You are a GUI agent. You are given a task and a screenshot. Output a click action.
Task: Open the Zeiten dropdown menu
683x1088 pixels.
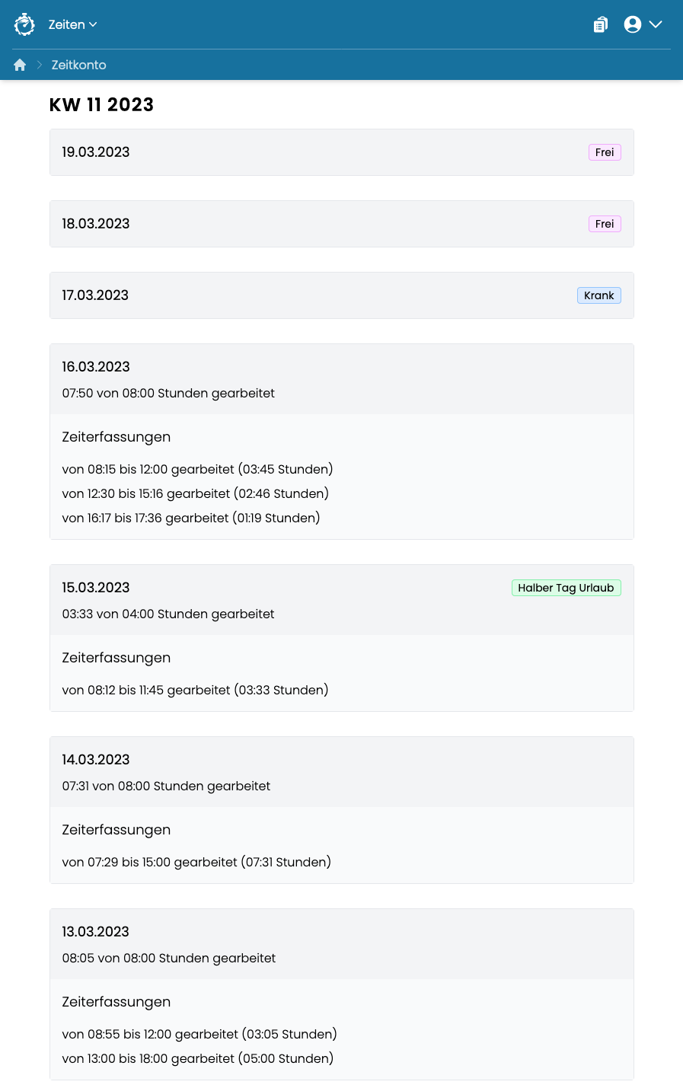(72, 24)
